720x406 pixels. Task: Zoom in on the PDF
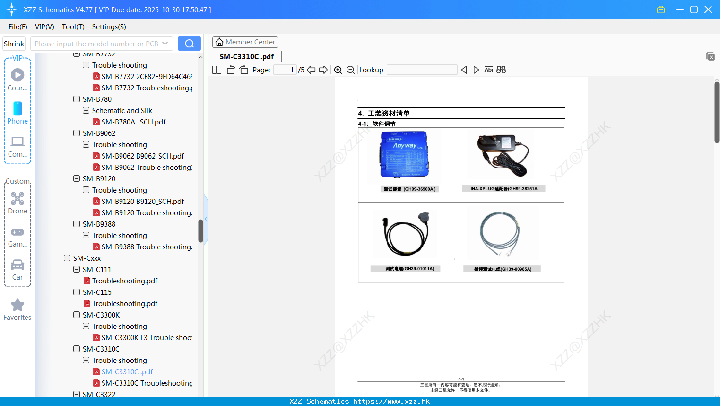[x=338, y=70]
